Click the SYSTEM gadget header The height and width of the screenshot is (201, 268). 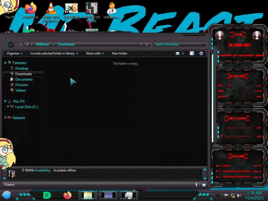(x=238, y=76)
